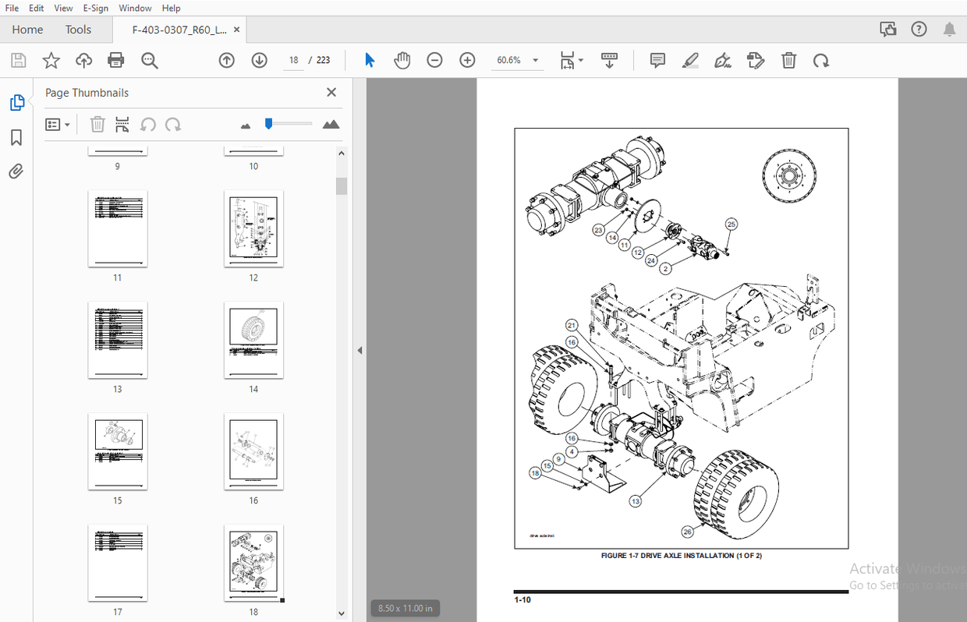Open the zoom level dropdown
Viewport: 967px width, 622px height.
pyautogui.click(x=535, y=59)
